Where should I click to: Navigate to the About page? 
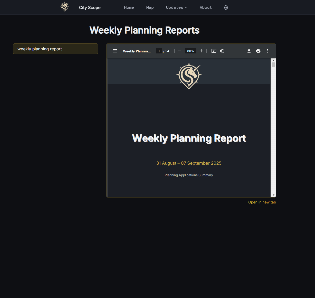pyautogui.click(x=206, y=7)
